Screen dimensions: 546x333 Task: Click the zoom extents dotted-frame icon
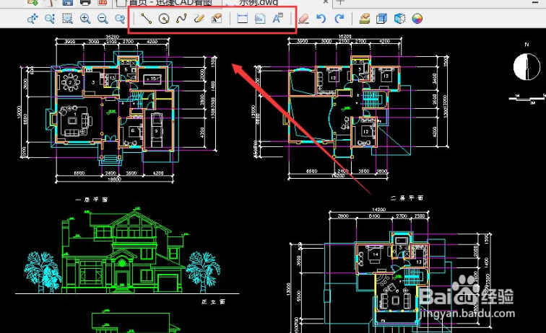(67, 19)
